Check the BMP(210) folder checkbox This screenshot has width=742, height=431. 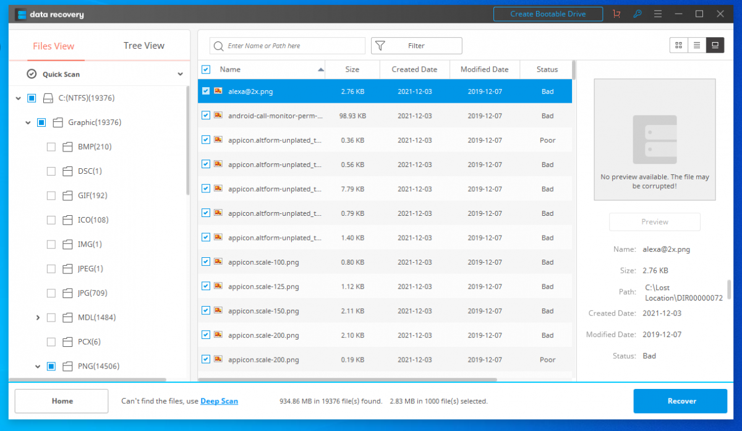point(51,147)
